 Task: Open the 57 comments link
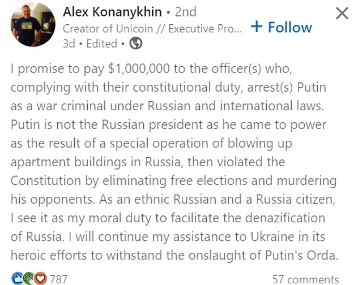coord(305,279)
